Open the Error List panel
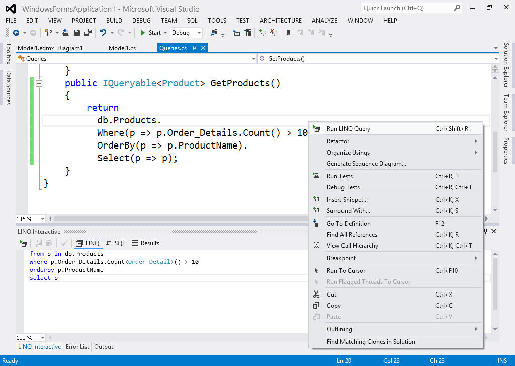 [x=77, y=347]
